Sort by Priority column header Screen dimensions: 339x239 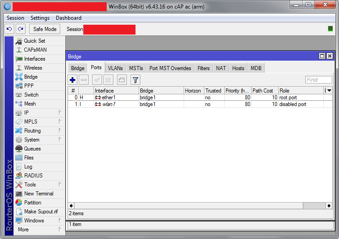click(x=238, y=91)
